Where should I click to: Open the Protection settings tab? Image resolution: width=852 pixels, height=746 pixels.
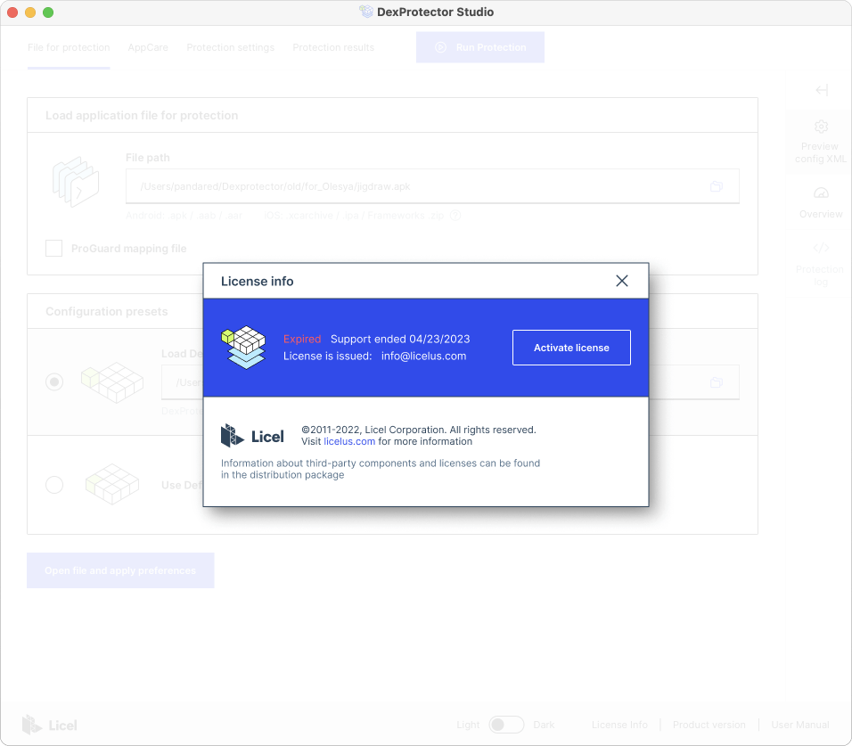pos(231,47)
